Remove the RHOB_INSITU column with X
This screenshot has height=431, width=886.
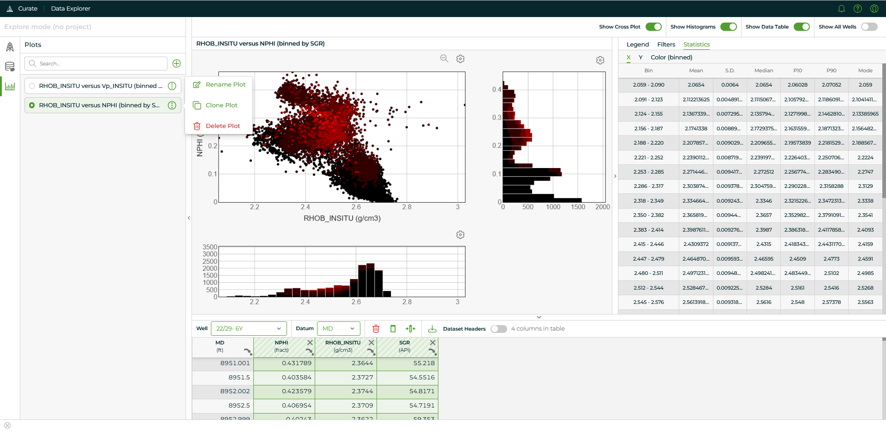371,343
